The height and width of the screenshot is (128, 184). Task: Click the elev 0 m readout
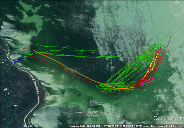coord(149,126)
